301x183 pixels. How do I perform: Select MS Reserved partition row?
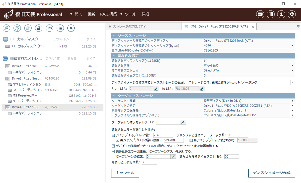tap(53, 95)
